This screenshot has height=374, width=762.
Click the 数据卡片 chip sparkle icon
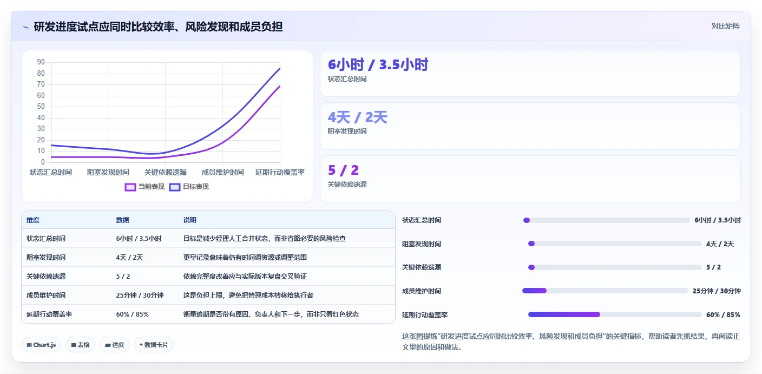[x=141, y=344]
